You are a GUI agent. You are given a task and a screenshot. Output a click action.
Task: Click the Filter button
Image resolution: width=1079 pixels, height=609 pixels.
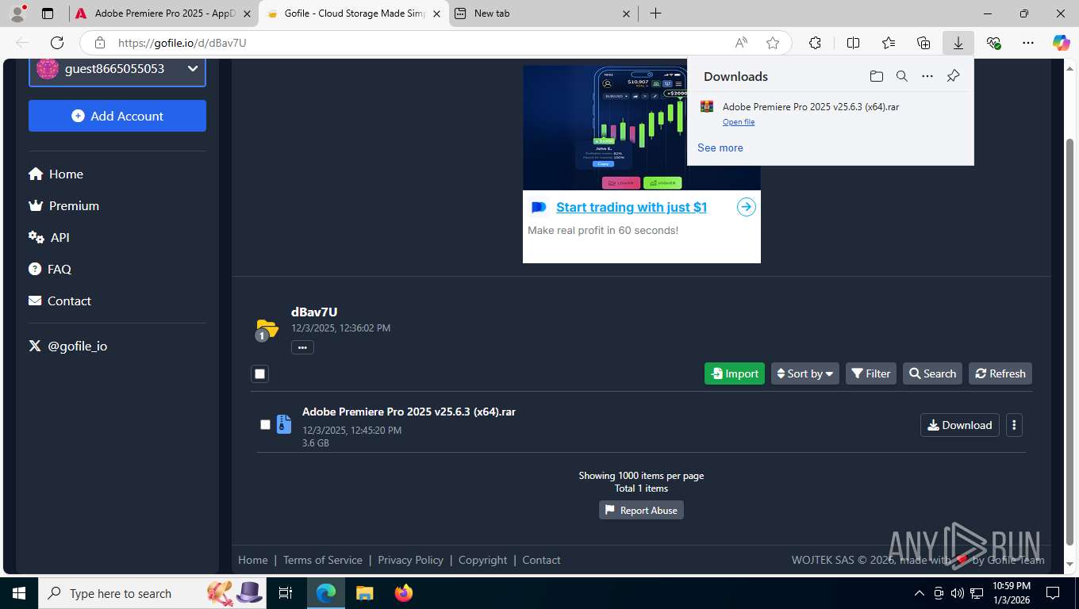[x=871, y=373]
